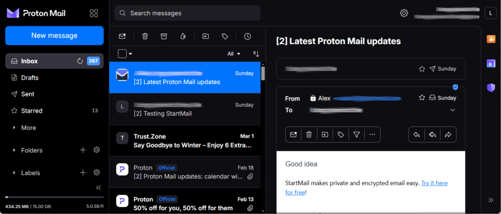Click the 5.0.59.11 version number
This screenshot has height=214, width=501.
(x=94, y=206)
